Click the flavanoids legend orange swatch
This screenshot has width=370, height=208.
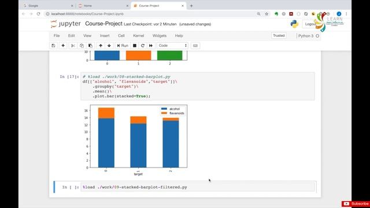164,113
